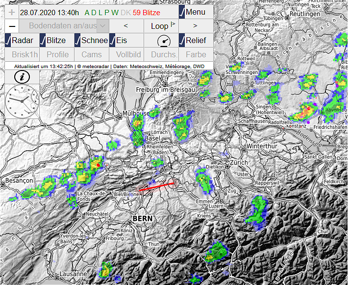Open the Bodendaten an/aus dropdown
Screen dimensions: 348x285
(x=64, y=26)
